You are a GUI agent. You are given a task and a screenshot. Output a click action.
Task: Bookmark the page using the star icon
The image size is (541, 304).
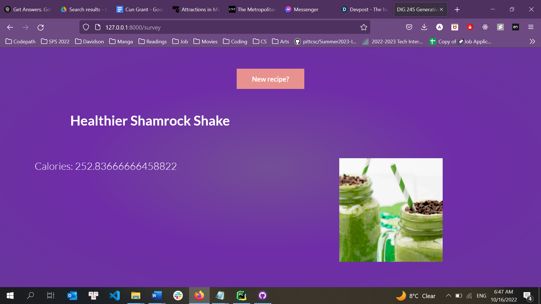[363, 27]
